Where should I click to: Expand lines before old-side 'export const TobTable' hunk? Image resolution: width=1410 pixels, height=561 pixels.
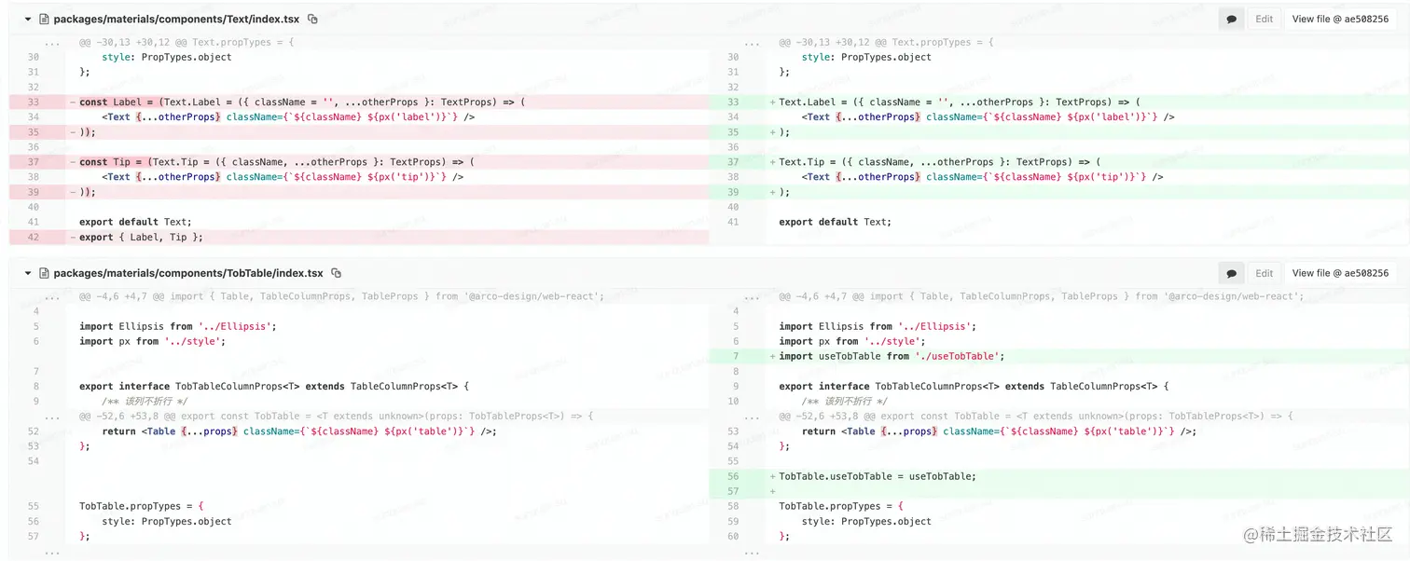[x=52, y=416]
